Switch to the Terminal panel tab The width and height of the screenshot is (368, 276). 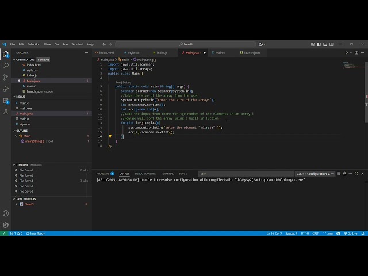(x=167, y=174)
